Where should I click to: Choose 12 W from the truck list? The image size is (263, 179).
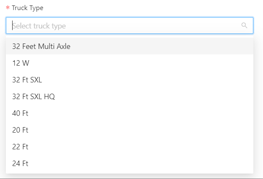(x=21, y=63)
